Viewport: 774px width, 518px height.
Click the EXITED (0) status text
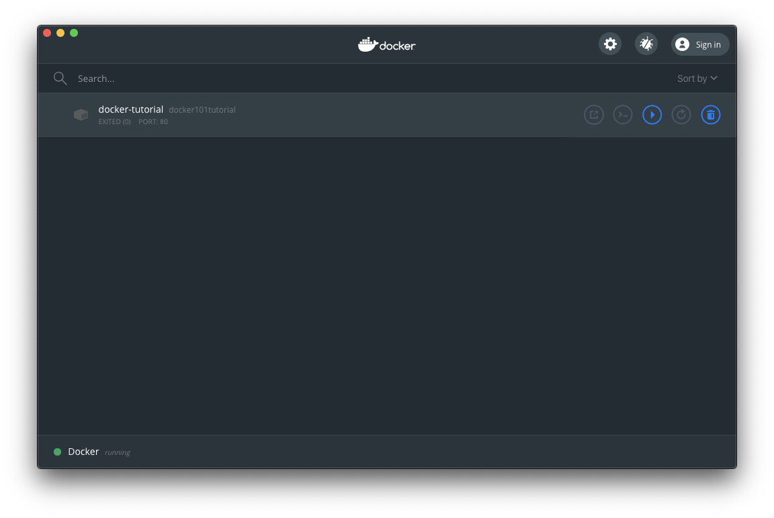(x=114, y=122)
